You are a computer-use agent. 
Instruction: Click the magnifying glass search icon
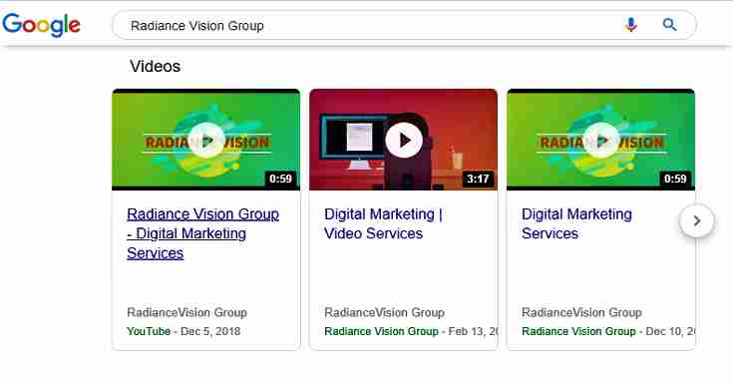point(669,24)
